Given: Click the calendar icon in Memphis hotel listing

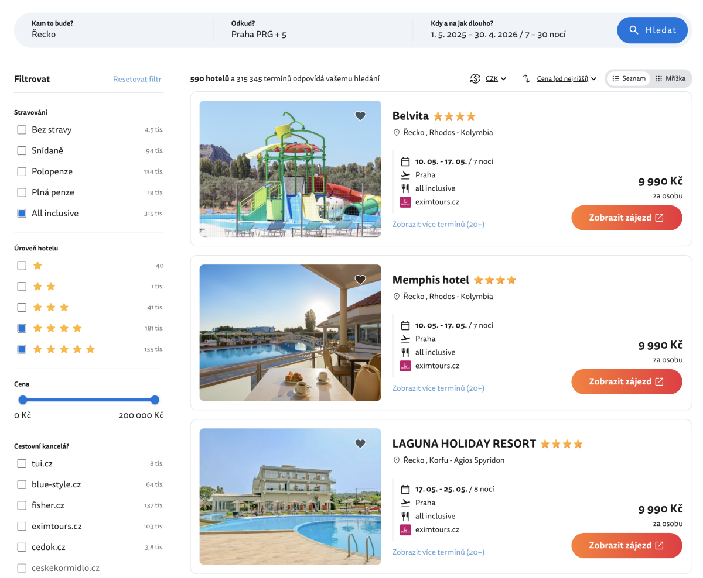Looking at the screenshot, I should (x=405, y=325).
